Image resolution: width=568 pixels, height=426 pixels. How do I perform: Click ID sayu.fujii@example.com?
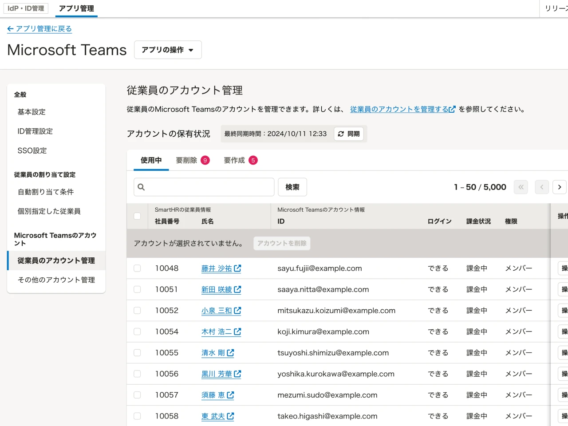click(319, 268)
